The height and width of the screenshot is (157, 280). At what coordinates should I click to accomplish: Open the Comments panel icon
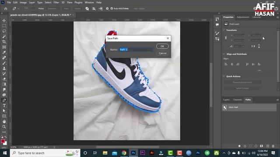[x=217, y=25]
